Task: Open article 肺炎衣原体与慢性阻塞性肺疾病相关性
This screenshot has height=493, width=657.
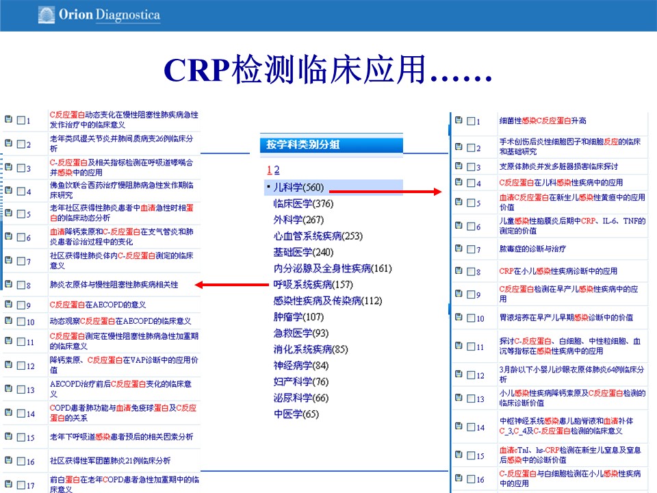Action: coord(114,284)
